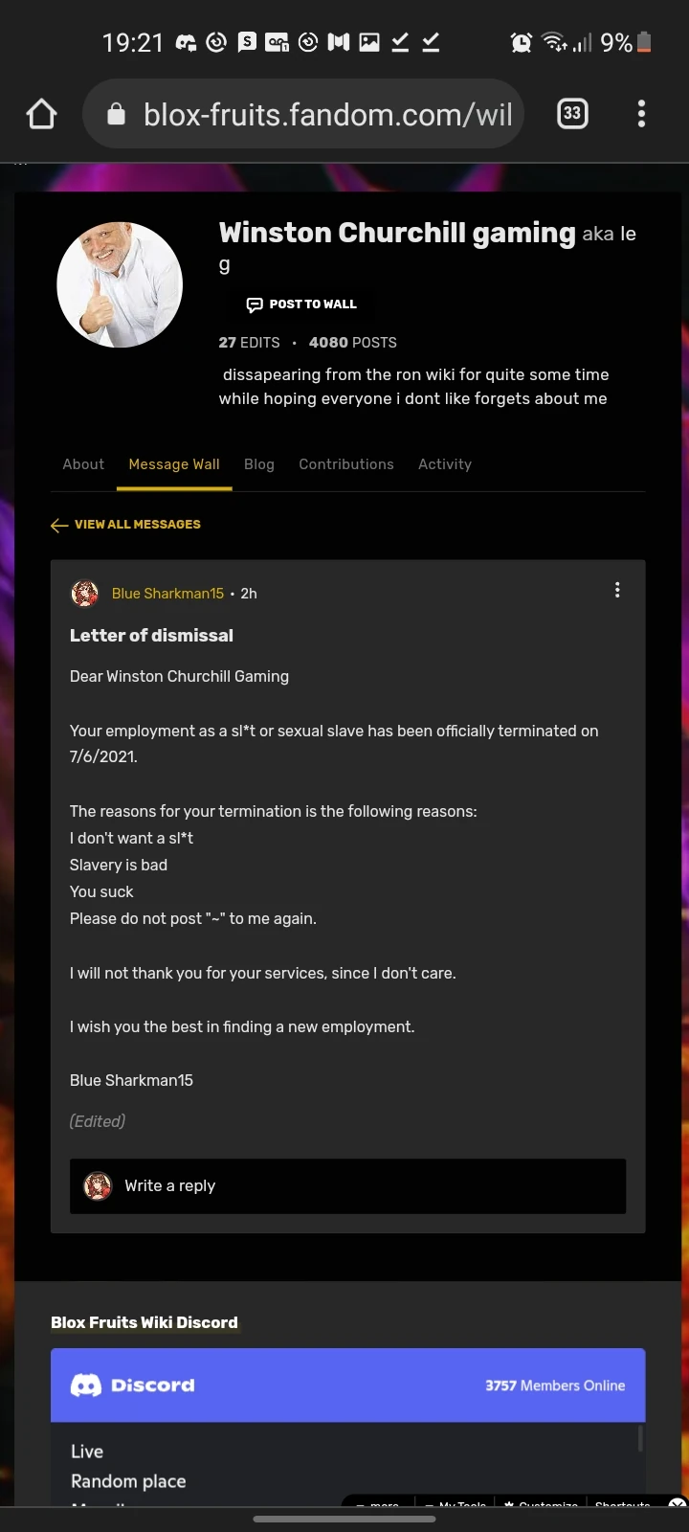Tap the padlock site security icon

[116, 115]
